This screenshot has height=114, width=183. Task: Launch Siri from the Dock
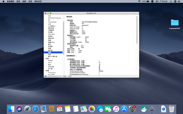click(19, 109)
